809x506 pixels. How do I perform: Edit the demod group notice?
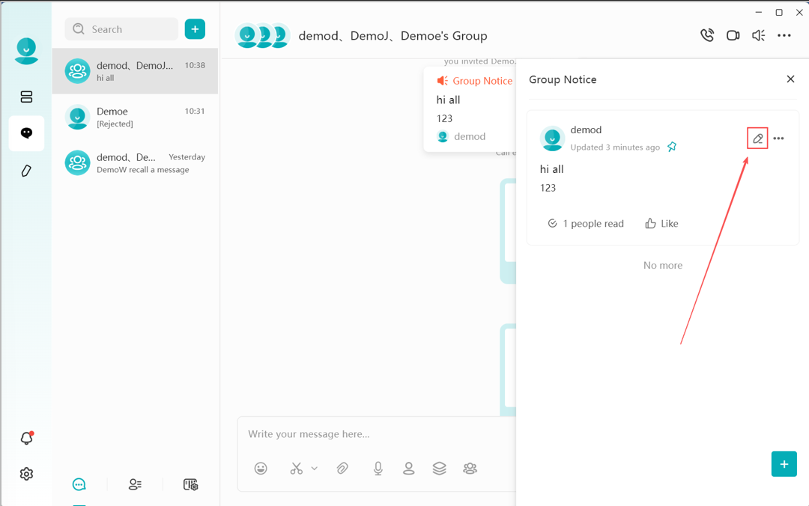(x=757, y=138)
